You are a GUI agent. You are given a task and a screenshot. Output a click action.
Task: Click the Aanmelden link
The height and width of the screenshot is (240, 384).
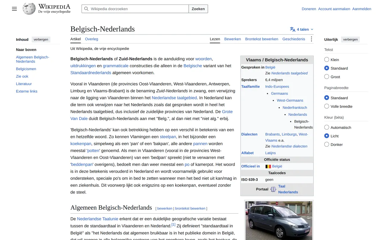pos(362,9)
